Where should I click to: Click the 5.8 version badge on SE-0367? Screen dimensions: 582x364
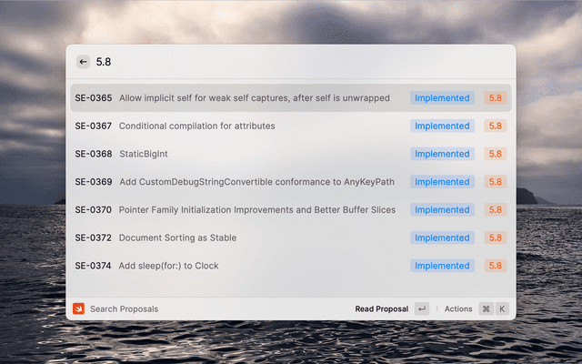pos(496,126)
